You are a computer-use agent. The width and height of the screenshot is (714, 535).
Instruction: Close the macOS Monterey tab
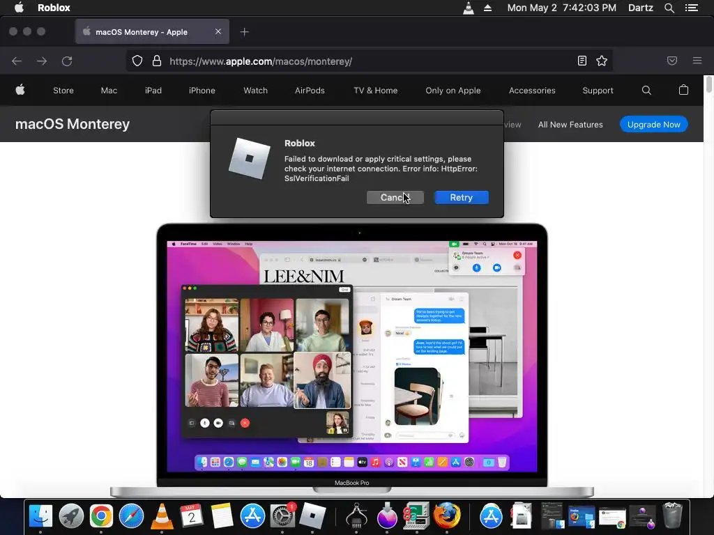pyautogui.click(x=218, y=31)
